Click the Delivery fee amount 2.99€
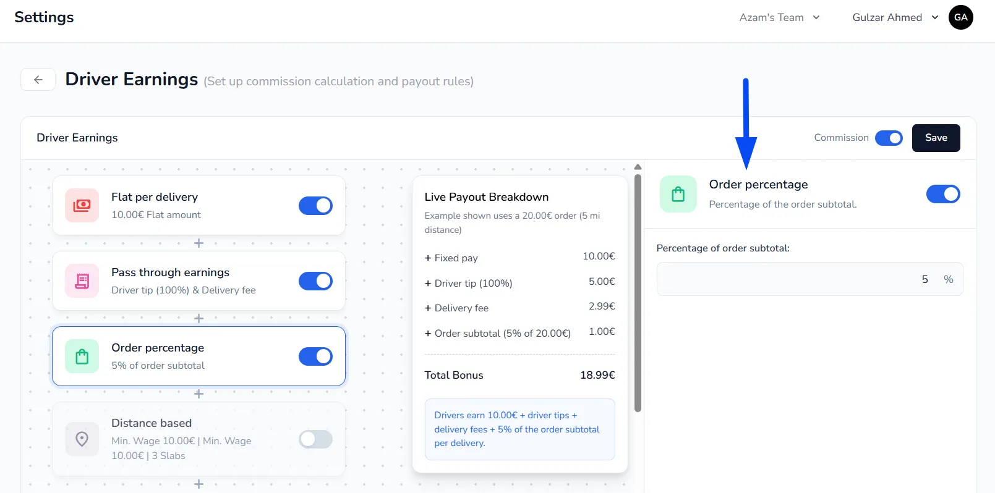995x493 pixels. click(x=602, y=306)
